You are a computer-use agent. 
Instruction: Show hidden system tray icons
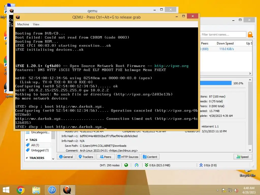(218, 190)
